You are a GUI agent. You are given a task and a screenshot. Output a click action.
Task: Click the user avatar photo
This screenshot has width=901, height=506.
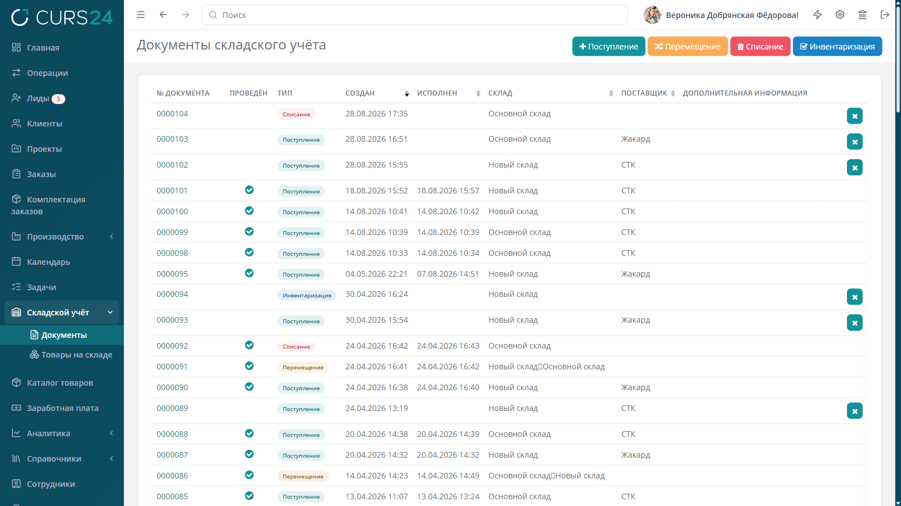pyautogui.click(x=652, y=15)
